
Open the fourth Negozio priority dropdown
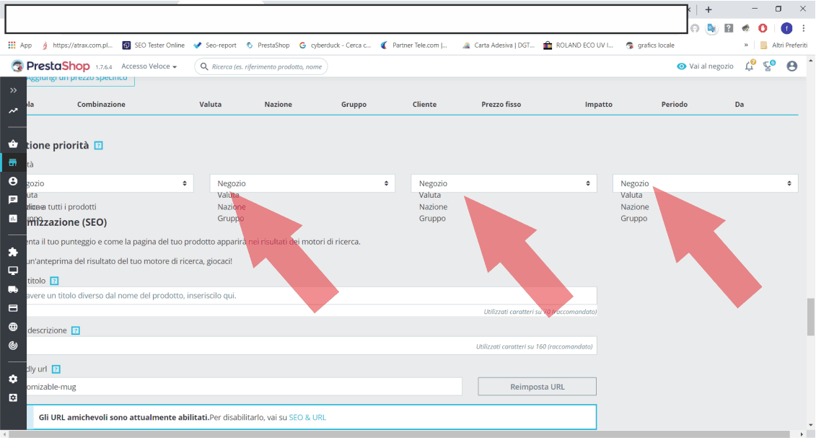point(705,183)
